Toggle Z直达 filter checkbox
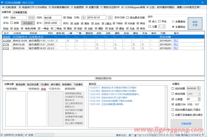This screenshot has width=207, height=137. [x=103, y=23]
